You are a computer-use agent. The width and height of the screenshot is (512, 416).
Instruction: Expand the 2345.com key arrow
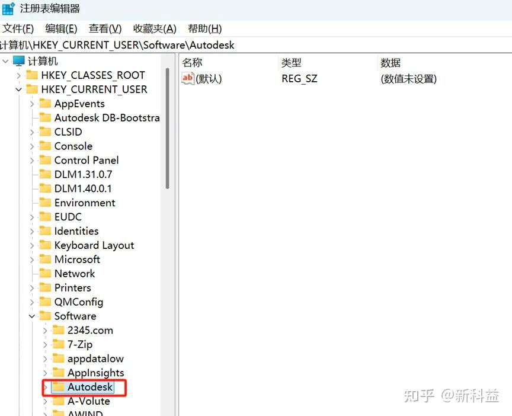tap(45, 331)
